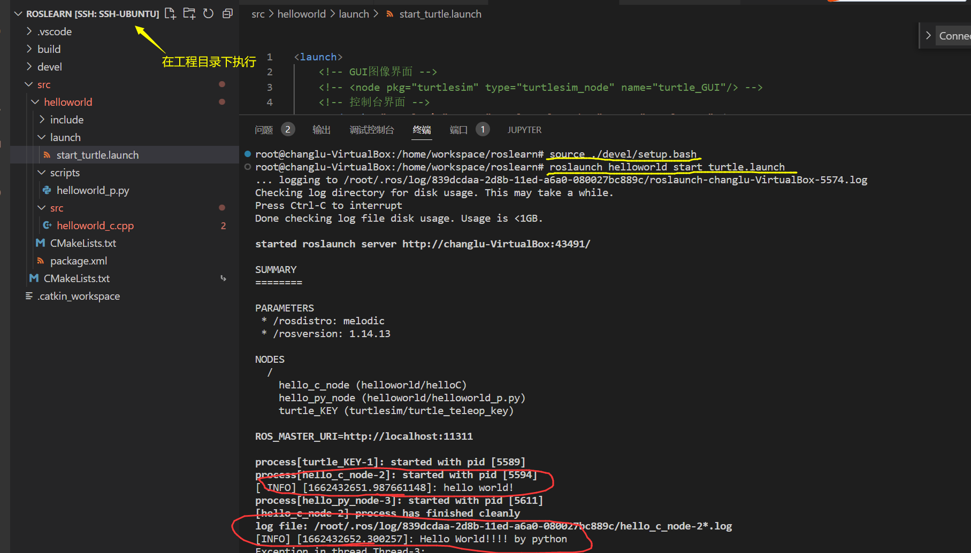Open the .catkin_workspace file

pos(79,296)
